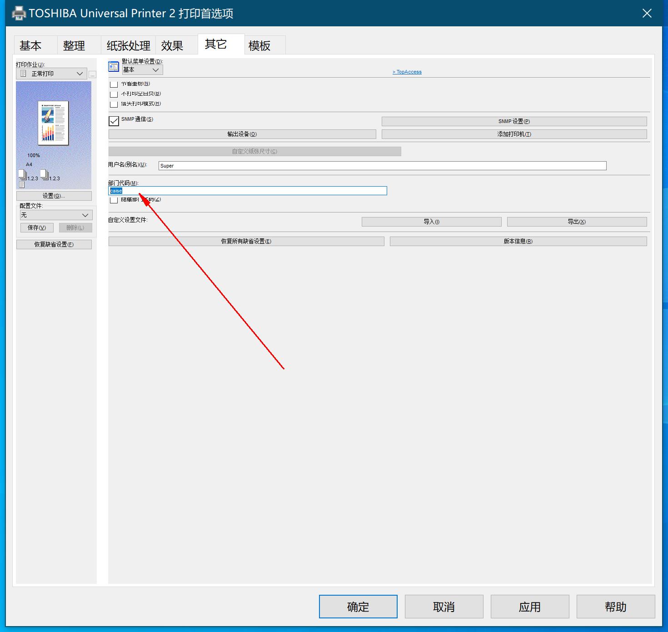This screenshot has width=668, height=632.
Task: Tick the 不打印空白页(B) checkbox
Action: point(114,94)
